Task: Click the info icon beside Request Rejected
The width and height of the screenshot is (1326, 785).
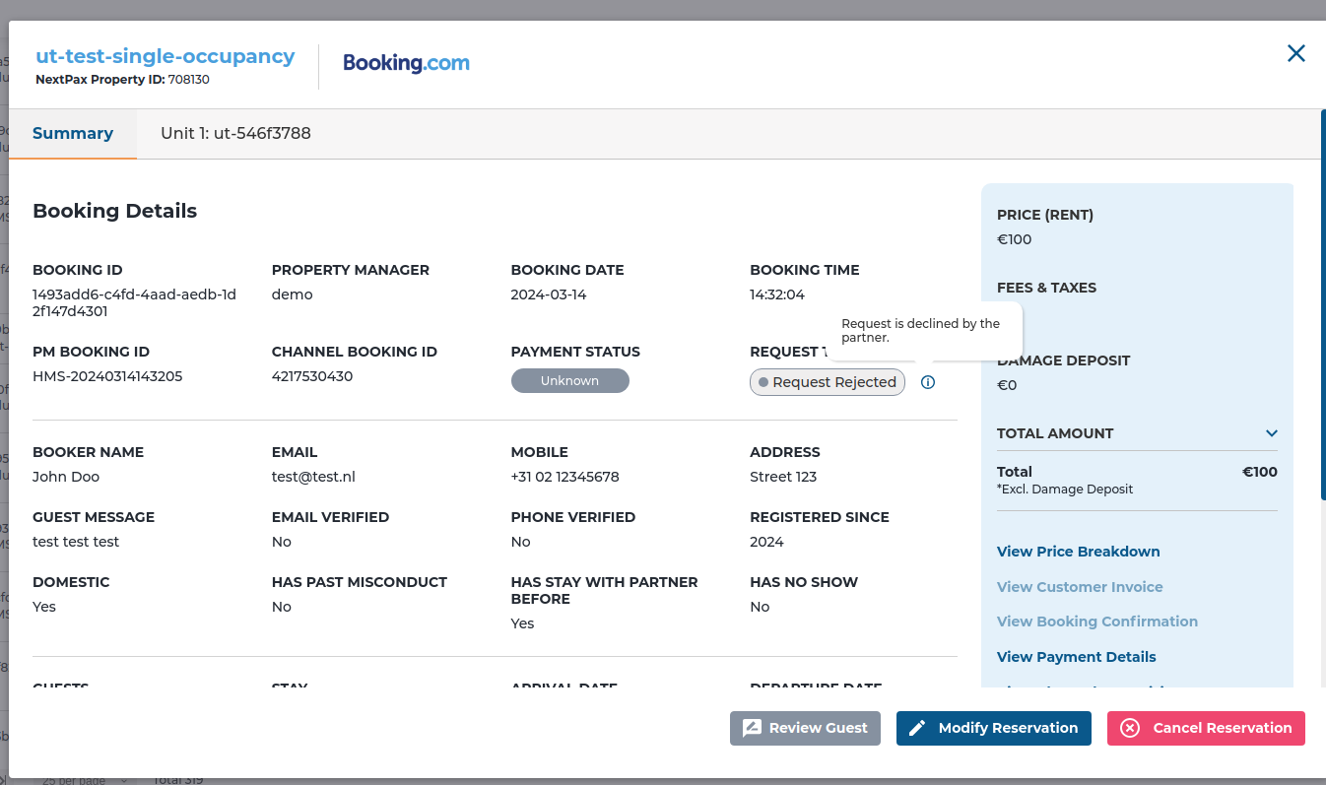Action: coord(928,382)
